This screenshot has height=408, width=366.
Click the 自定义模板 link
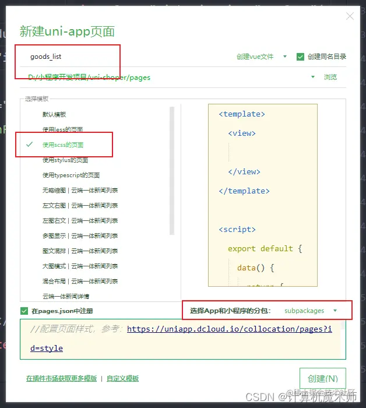122,378
